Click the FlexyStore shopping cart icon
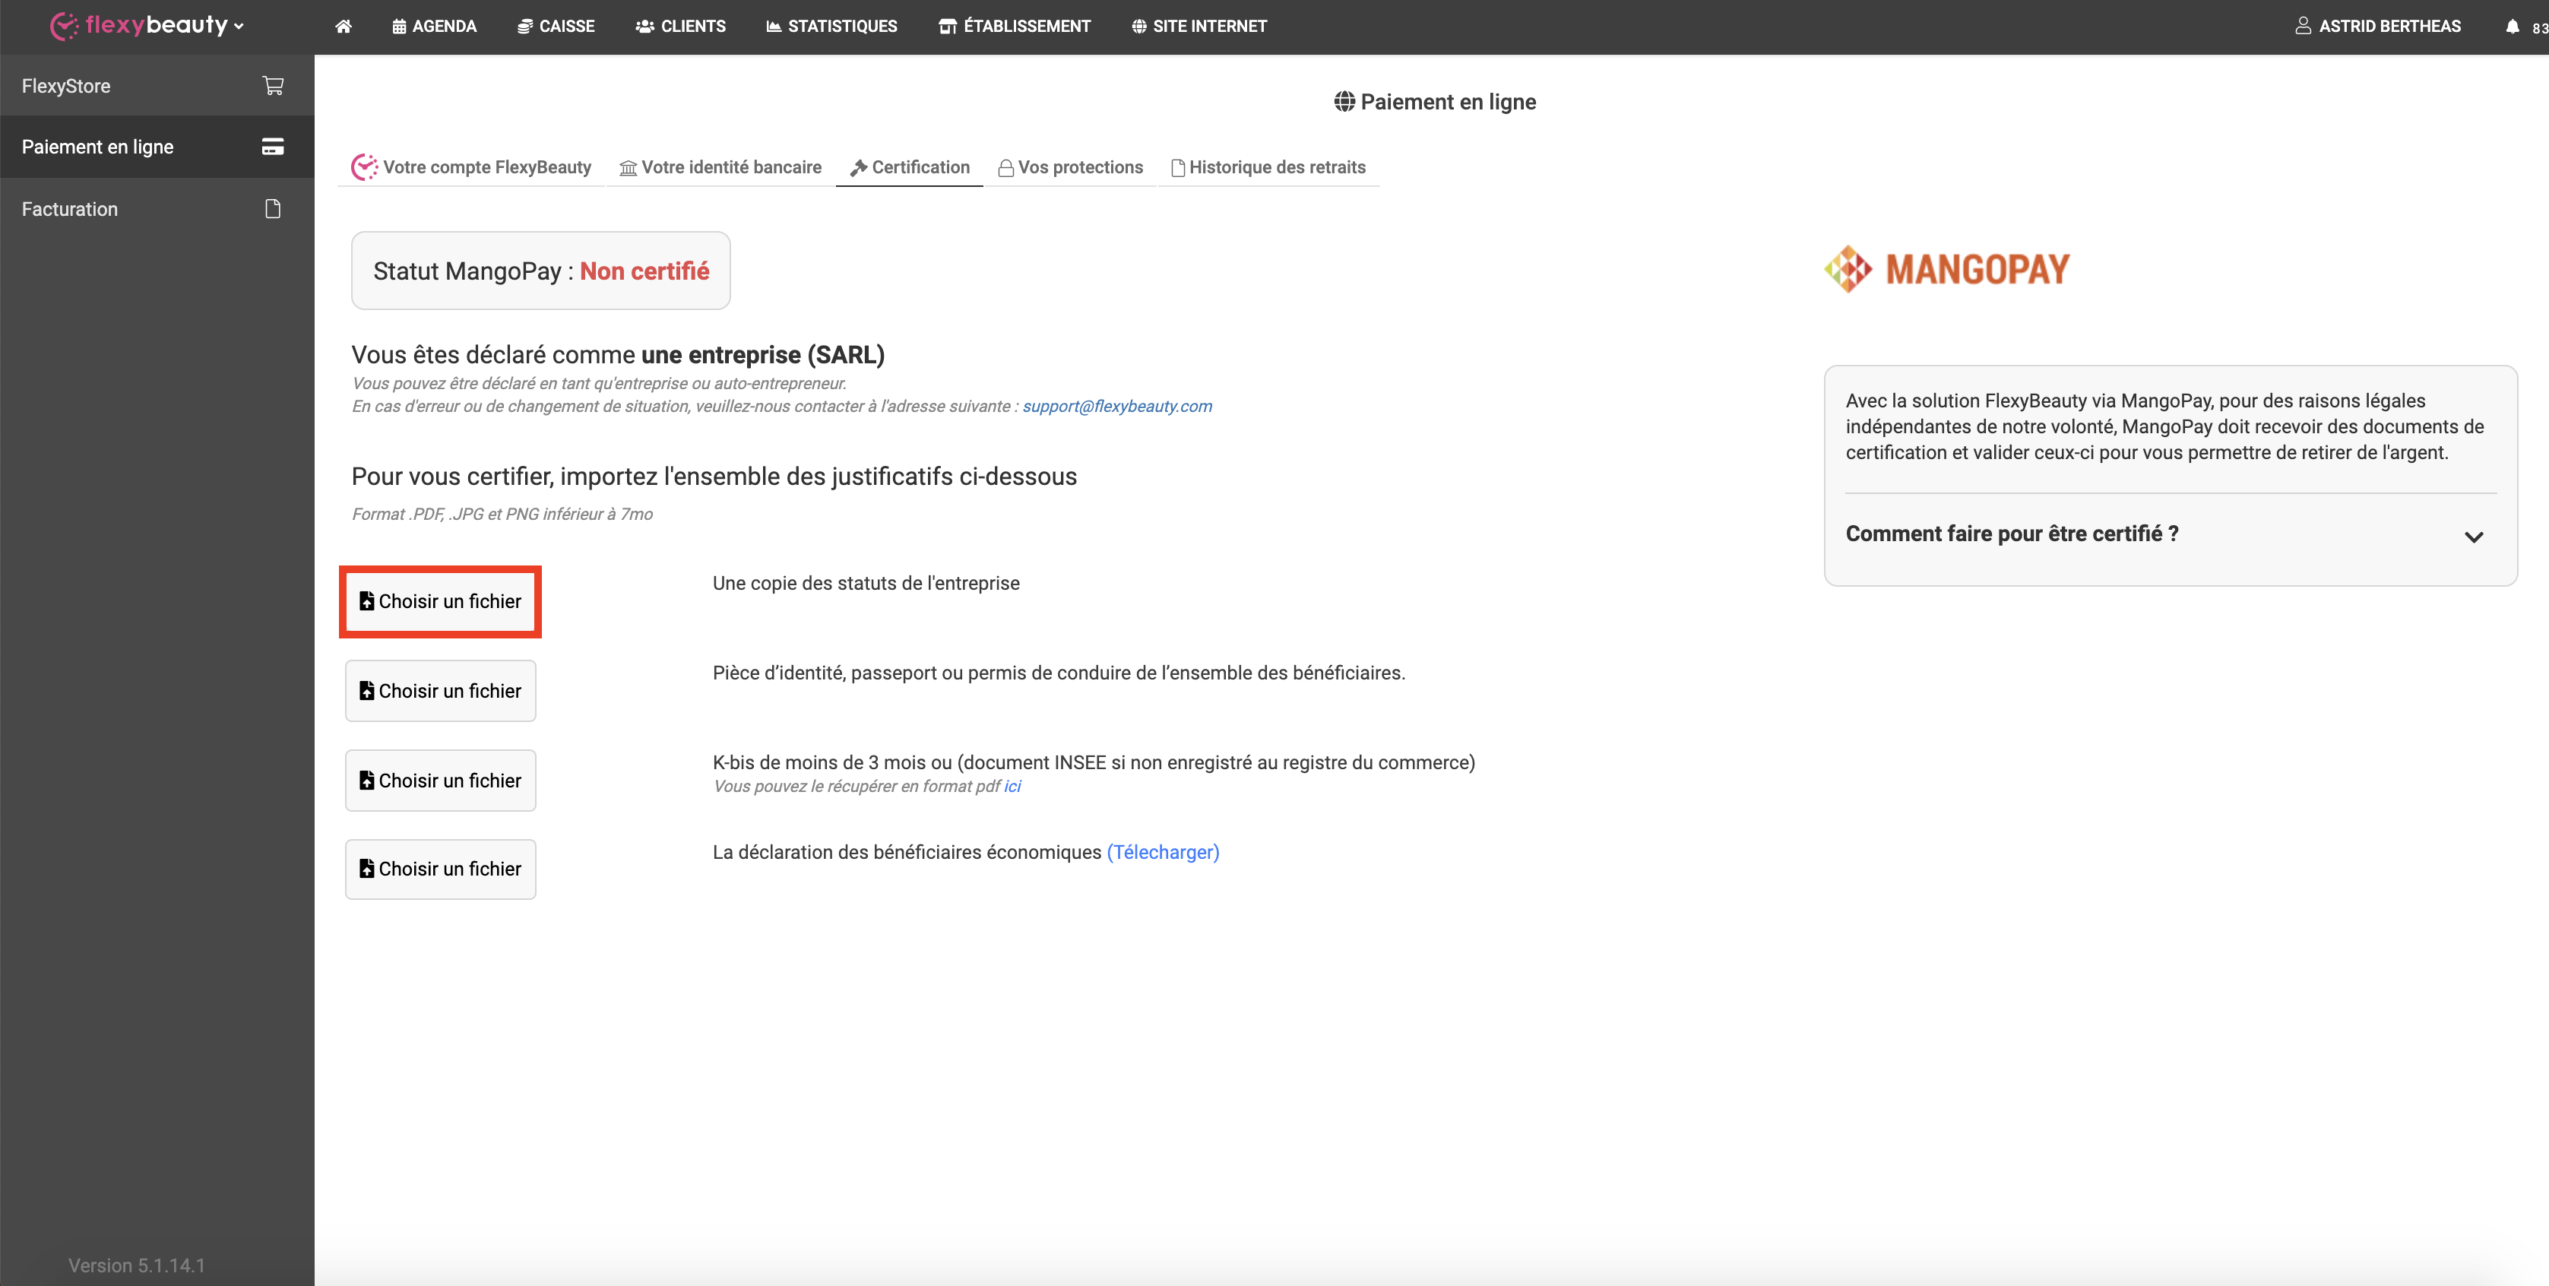The image size is (2549, 1286). coord(273,86)
